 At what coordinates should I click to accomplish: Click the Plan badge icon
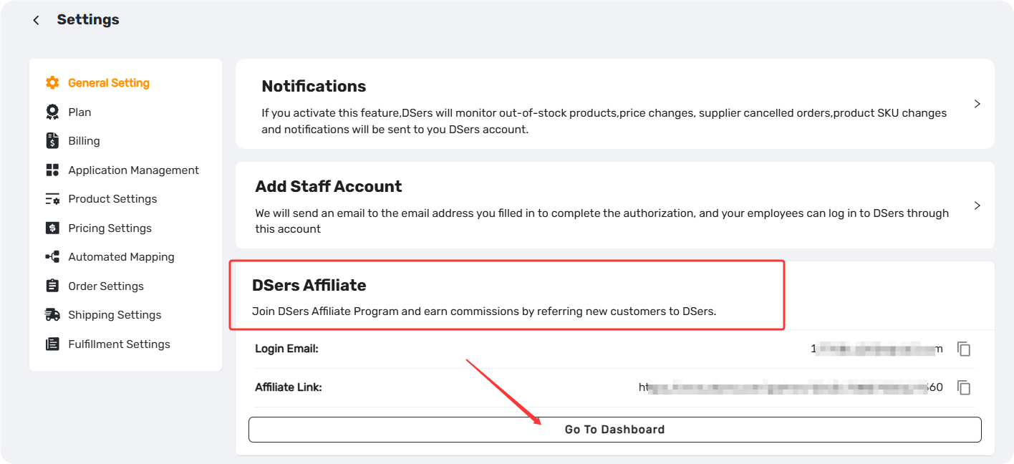[52, 112]
